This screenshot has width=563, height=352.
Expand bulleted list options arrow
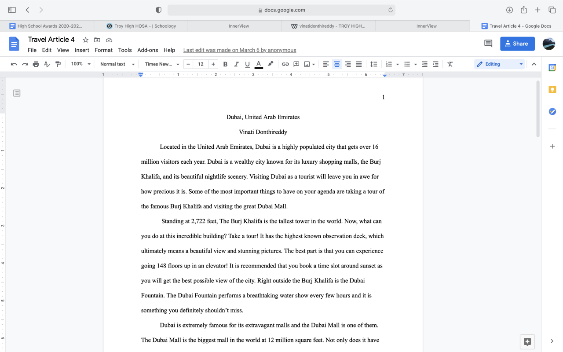[415, 64]
